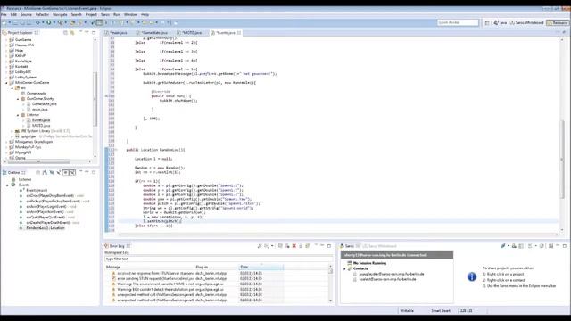Open the Saros menu
Image resolution: width=571 pixels, height=321 pixels.
click(x=105, y=14)
